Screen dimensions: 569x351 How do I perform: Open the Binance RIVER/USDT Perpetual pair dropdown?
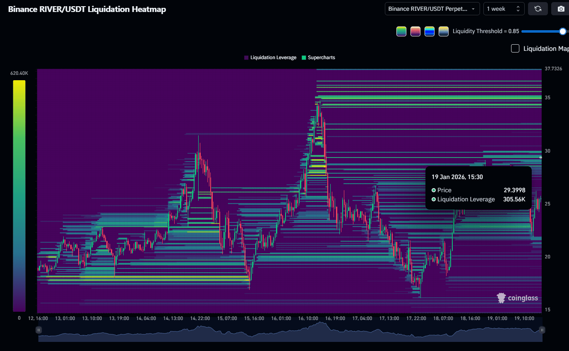432,9
